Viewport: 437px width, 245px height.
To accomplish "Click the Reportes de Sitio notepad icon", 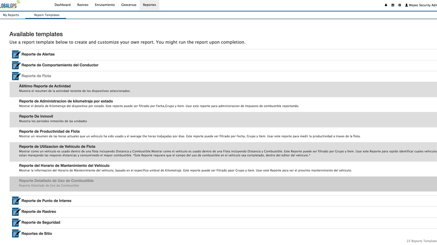I will tap(16, 233).
